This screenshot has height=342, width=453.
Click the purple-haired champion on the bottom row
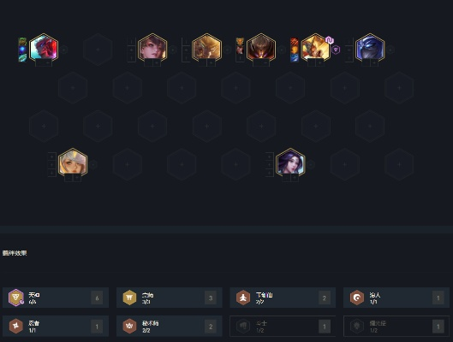[x=290, y=163]
